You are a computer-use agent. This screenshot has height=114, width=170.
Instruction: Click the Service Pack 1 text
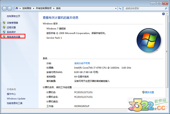pos(54,38)
